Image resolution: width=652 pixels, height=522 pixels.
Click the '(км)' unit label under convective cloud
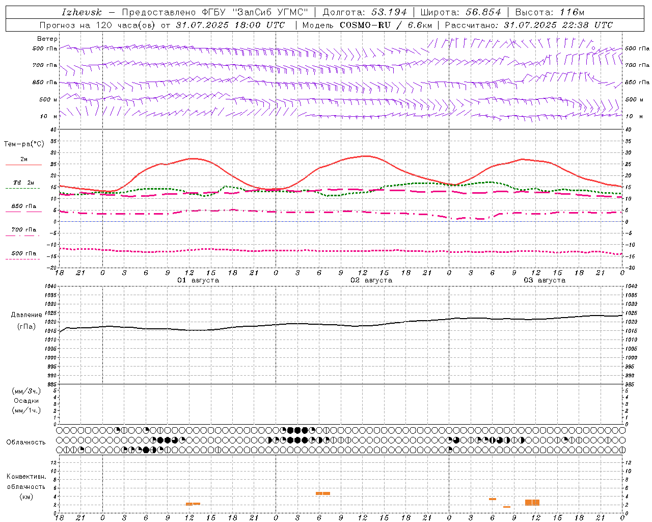click(26, 497)
